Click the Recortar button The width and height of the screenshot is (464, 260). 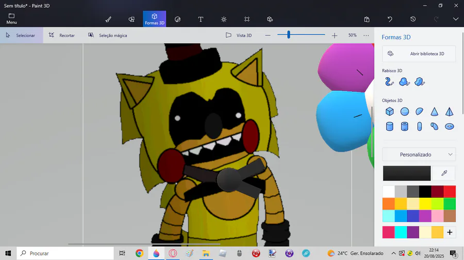(62, 35)
